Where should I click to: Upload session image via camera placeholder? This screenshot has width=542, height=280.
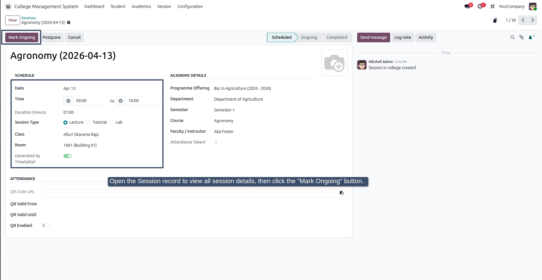[x=334, y=63]
